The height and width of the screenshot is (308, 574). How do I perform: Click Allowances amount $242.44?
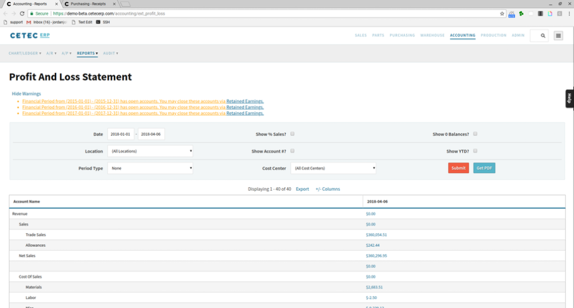[x=373, y=245]
